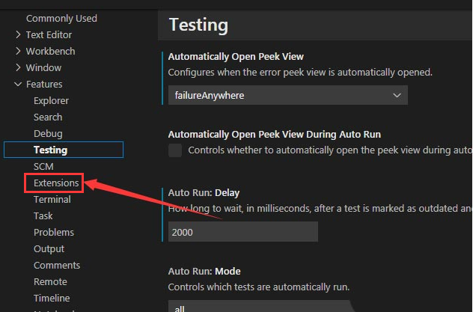Open the Timeline settings category
The width and height of the screenshot is (473, 312).
click(x=52, y=298)
